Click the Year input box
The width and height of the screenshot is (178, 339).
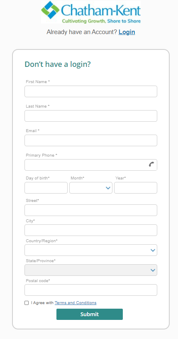point(136,188)
